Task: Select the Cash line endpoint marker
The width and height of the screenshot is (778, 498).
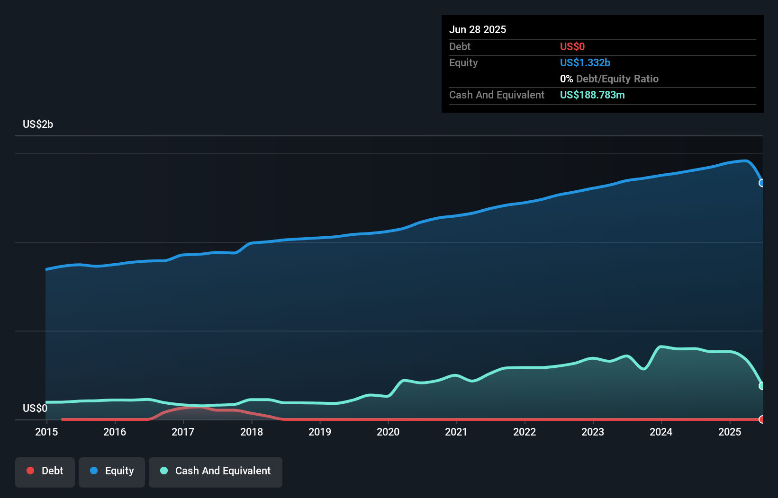Action: click(762, 386)
